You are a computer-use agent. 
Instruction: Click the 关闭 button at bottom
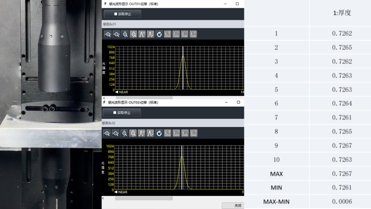237,206
